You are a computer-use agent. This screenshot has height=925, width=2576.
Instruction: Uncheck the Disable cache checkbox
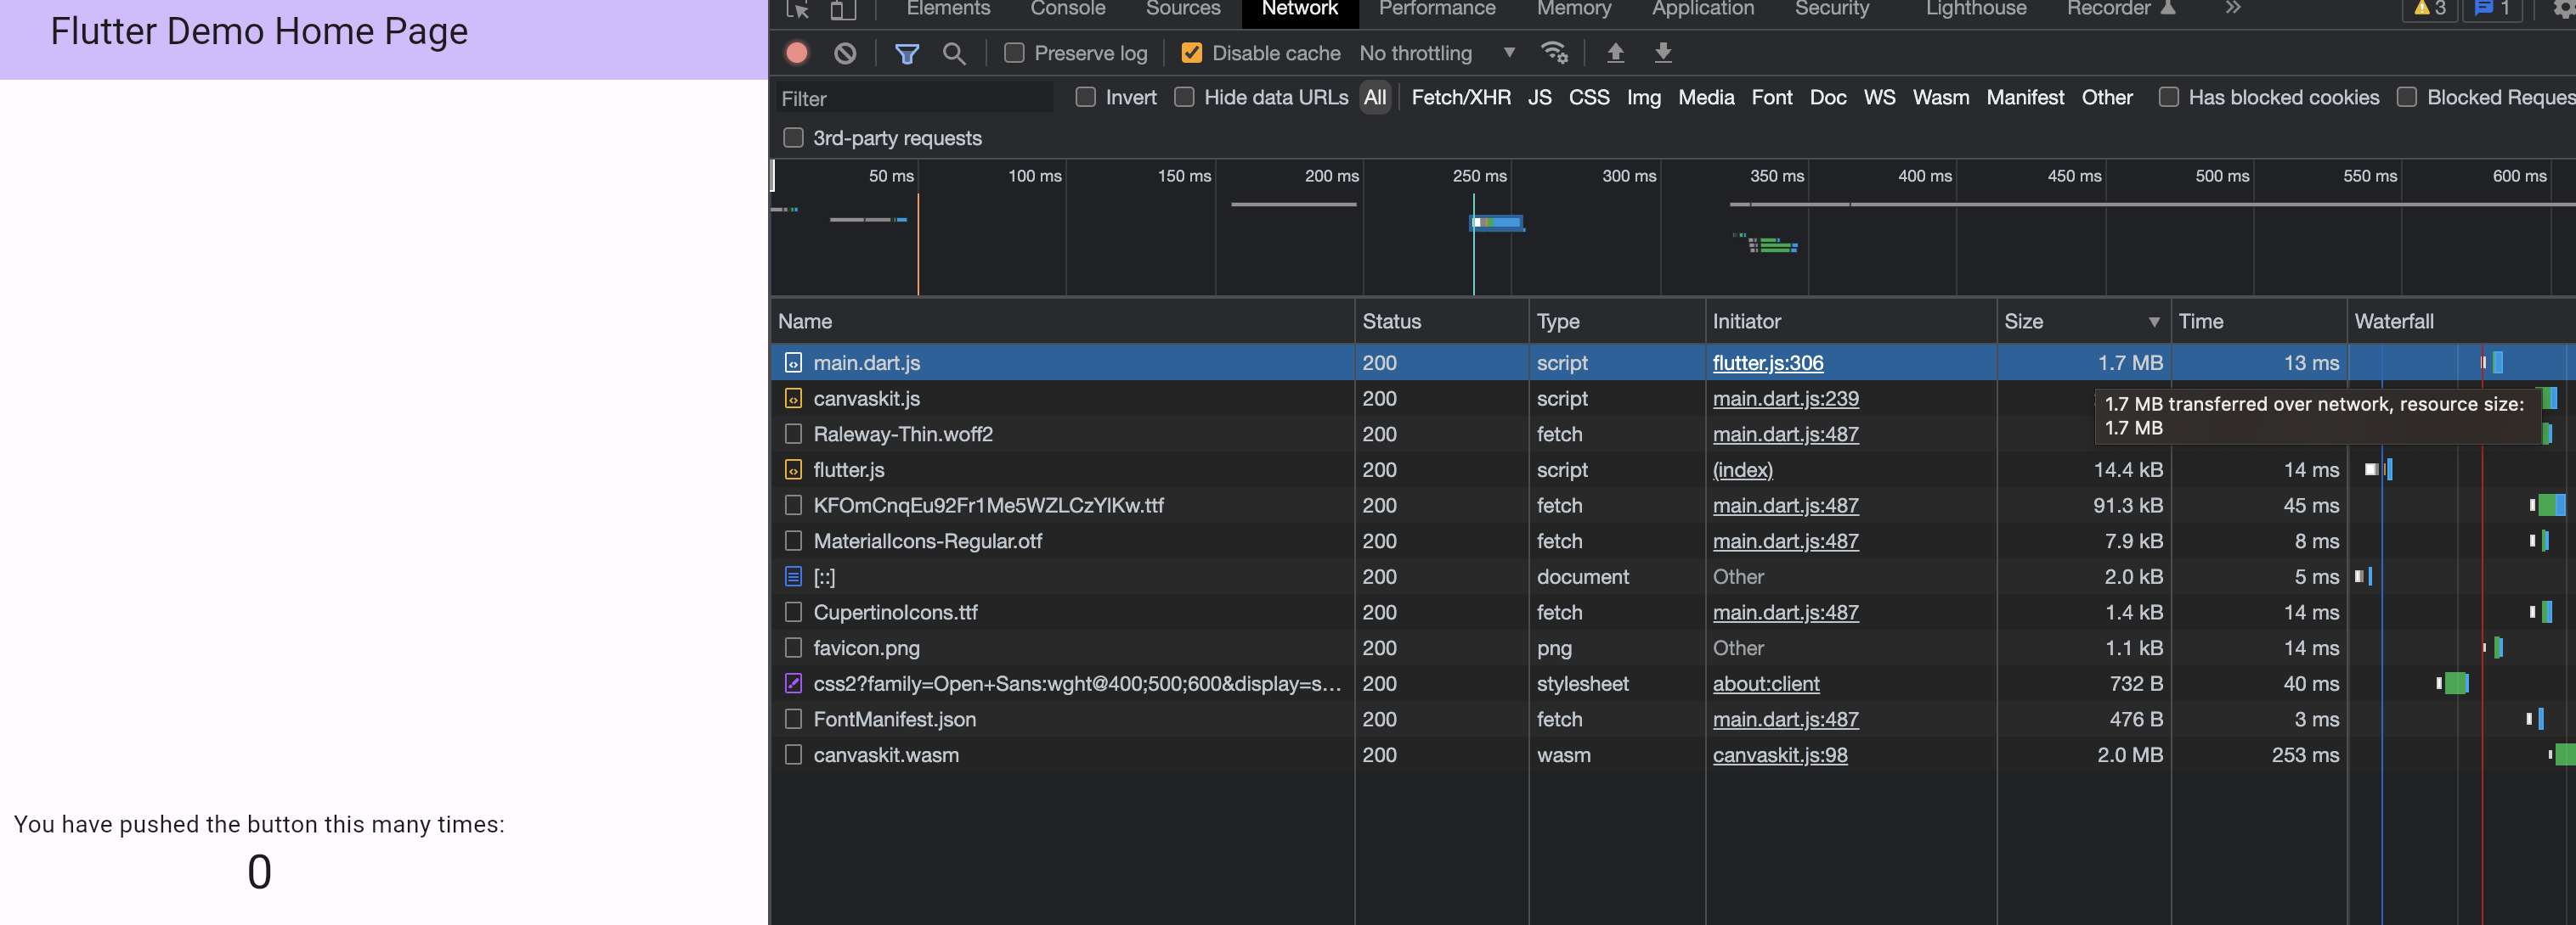1191,53
